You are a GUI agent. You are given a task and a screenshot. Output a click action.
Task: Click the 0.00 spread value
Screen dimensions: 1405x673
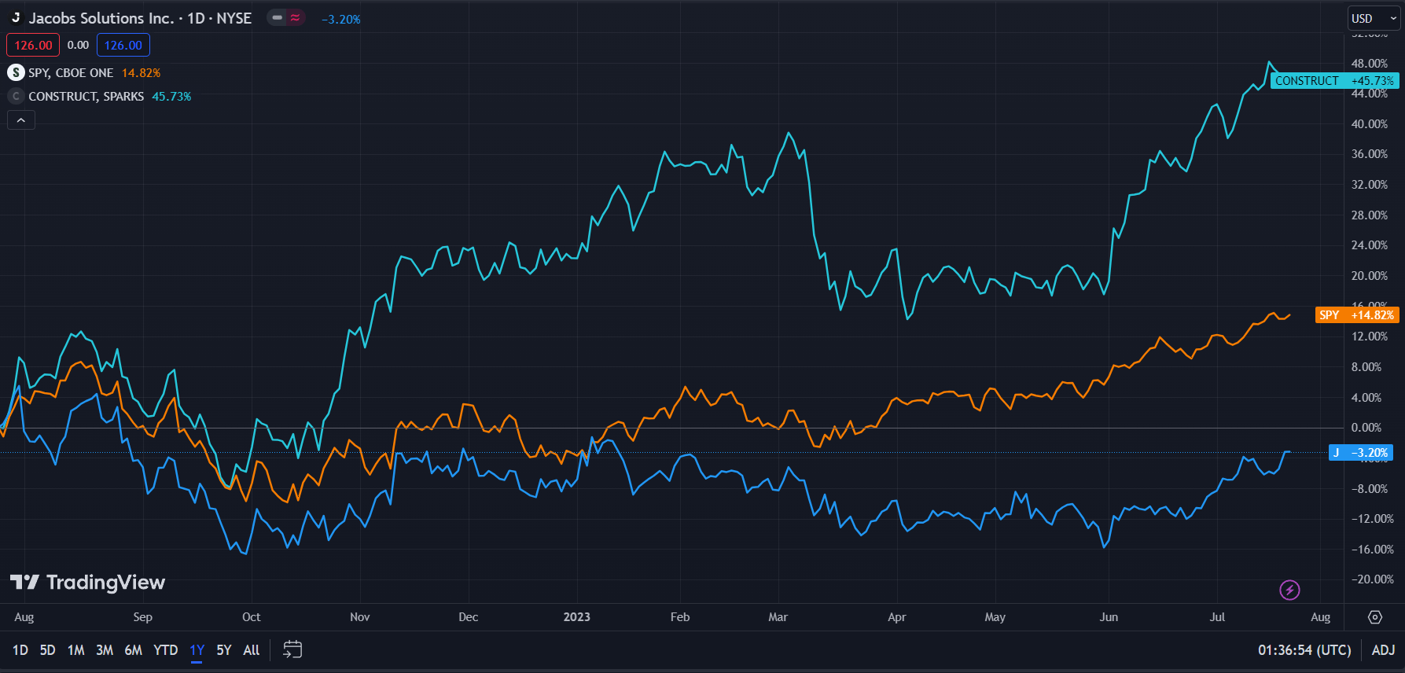click(78, 45)
